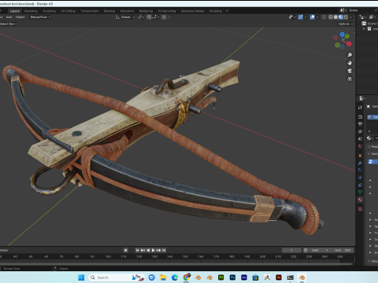The height and width of the screenshot is (283, 378).
Task: Play the animation in reverse
Action: [148, 250]
